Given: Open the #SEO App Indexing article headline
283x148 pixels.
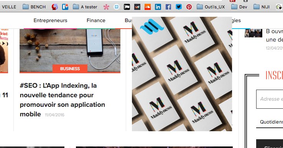Looking at the screenshot, I should coord(62,100).
